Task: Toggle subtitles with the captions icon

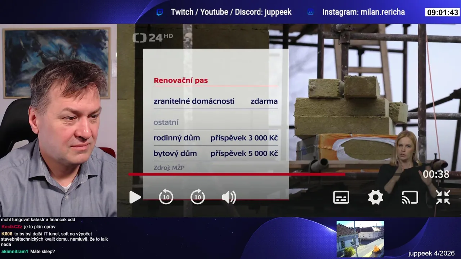Action: point(341,197)
